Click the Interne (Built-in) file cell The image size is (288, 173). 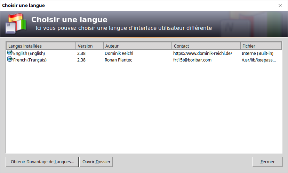pyautogui.click(x=257, y=53)
